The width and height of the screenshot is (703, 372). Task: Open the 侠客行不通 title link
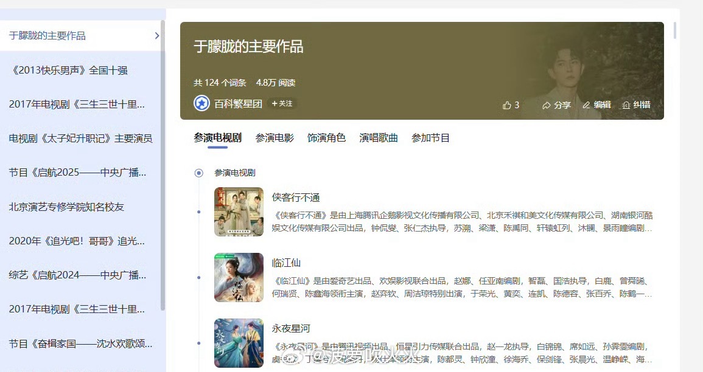295,198
